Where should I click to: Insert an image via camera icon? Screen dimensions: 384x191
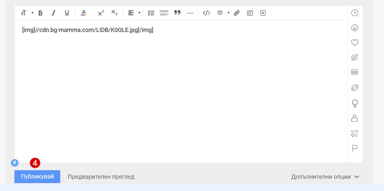(250, 13)
